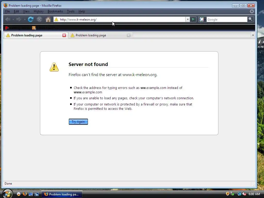Screen dimensions: 264x198
Task: Click the Back navigation arrow
Action: [8, 20]
